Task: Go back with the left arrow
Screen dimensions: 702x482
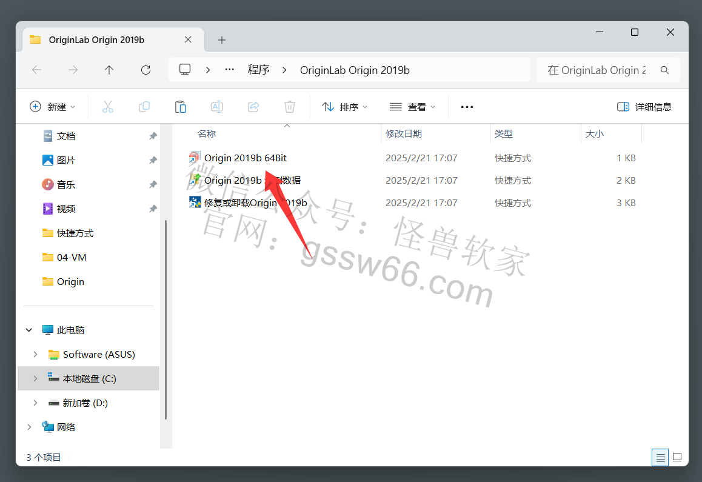Action: 37,70
